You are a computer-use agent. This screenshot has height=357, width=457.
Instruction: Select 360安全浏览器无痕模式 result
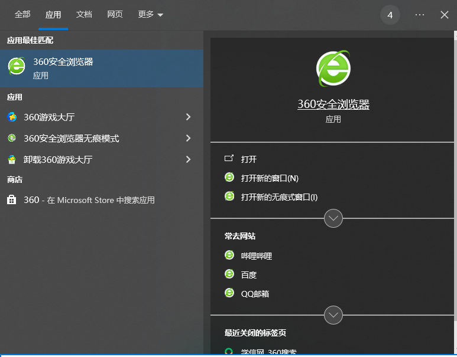coord(102,138)
